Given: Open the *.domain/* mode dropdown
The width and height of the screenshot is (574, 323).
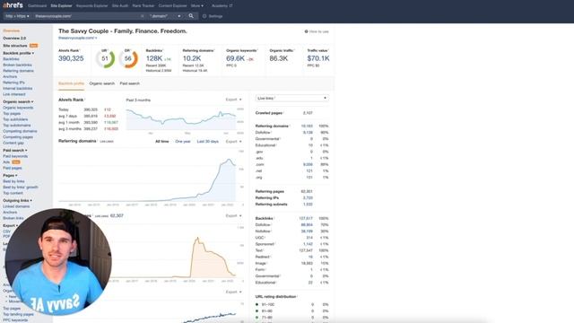Looking at the screenshot, I should pyautogui.click(x=165, y=16).
